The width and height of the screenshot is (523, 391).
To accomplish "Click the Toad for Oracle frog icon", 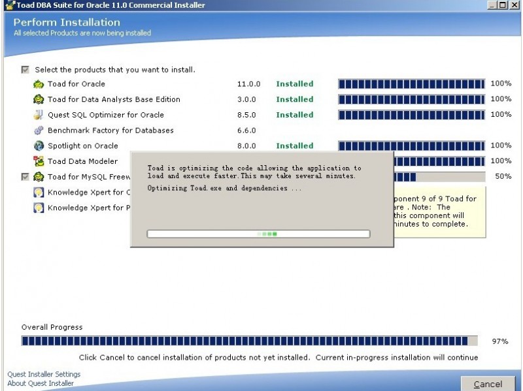I will (39, 84).
